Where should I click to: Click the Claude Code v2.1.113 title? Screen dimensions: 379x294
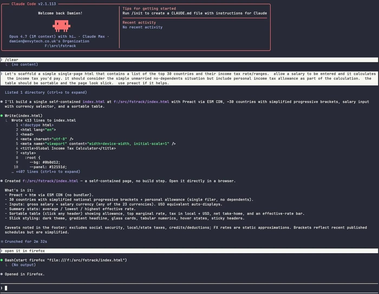(34, 4)
